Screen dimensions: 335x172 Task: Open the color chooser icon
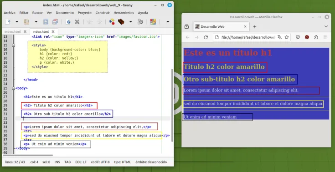coord(153,21)
